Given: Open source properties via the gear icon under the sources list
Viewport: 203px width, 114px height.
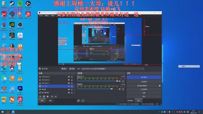Looking at the screenshot, I should (x=48, y=97).
